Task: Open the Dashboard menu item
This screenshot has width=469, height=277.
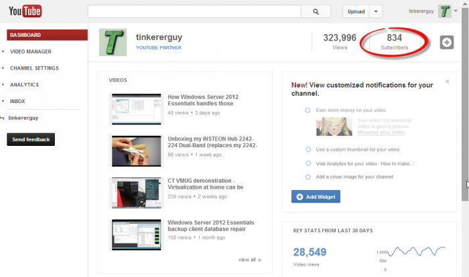Action: coord(48,35)
